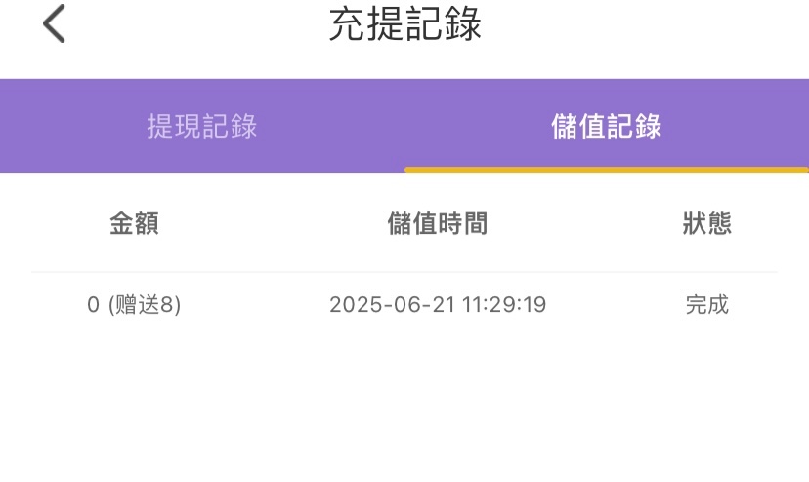809x482 pixels.
Task: Click the 儲值時間 column header
Action: click(437, 224)
